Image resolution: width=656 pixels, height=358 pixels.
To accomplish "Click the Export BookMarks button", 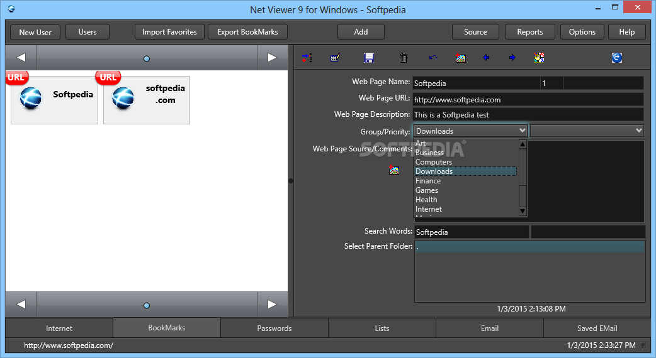I will coord(247,31).
